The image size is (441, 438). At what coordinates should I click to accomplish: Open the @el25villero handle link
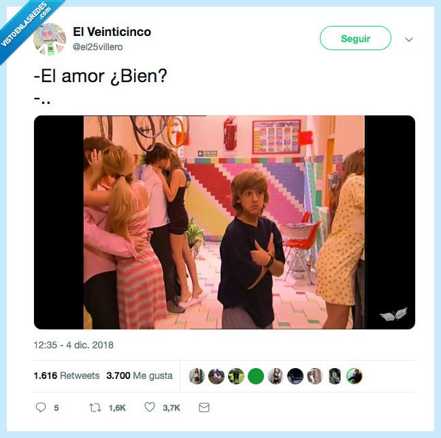(x=97, y=47)
